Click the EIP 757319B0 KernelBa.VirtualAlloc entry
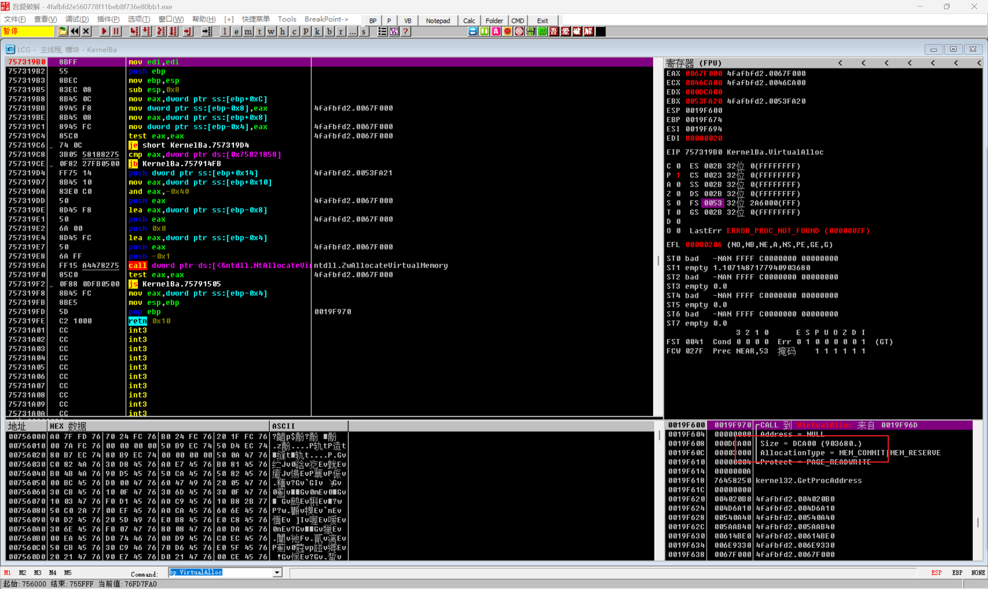The width and height of the screenshot is (988, 589). click(x=745, y=152)
